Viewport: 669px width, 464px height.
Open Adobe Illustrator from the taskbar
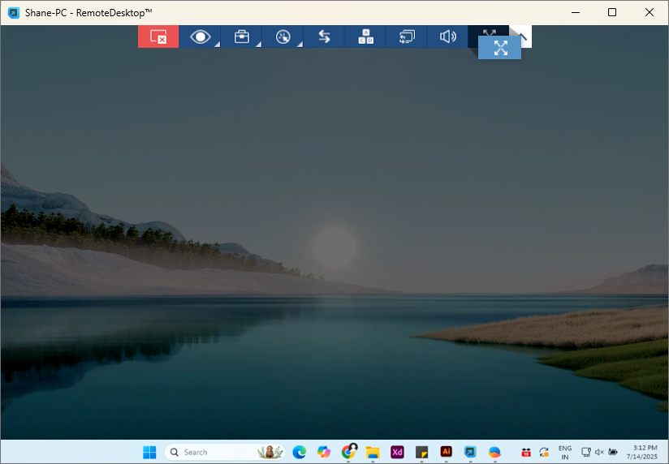pos(446,452)
